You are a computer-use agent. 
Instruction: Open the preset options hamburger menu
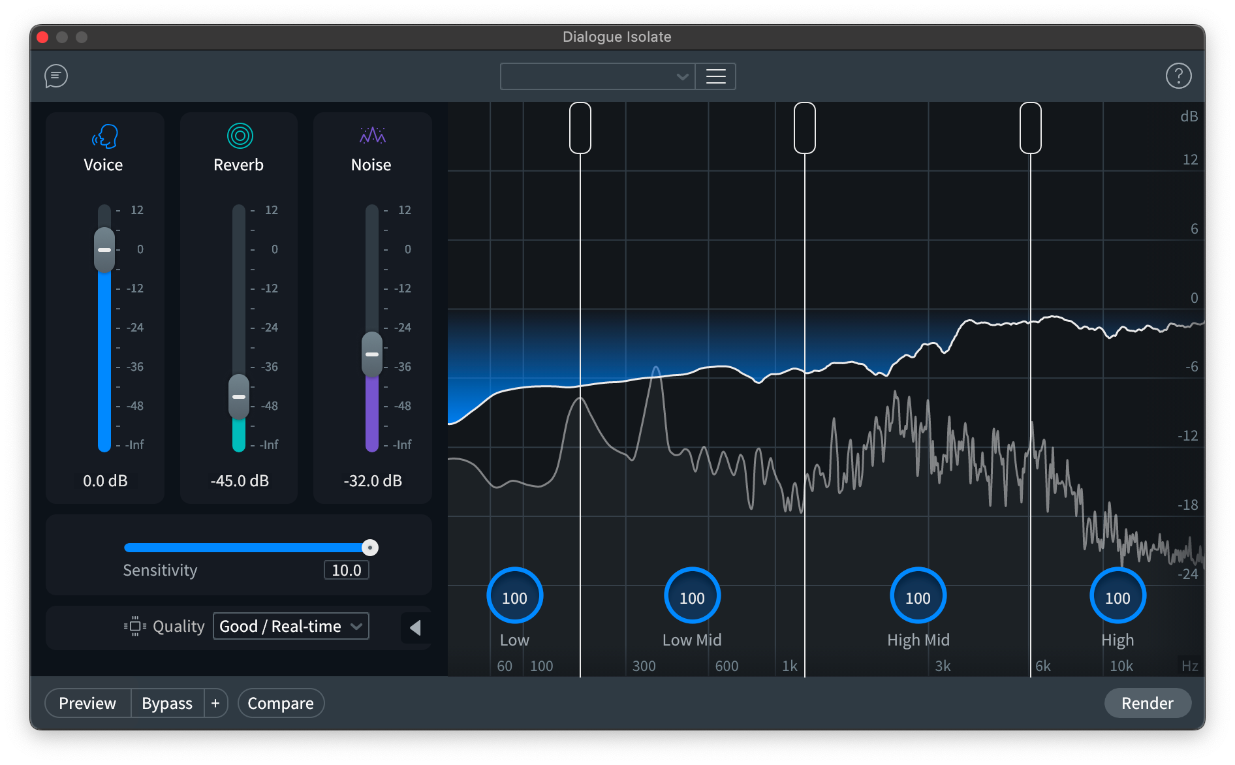[x=715, y=76]
